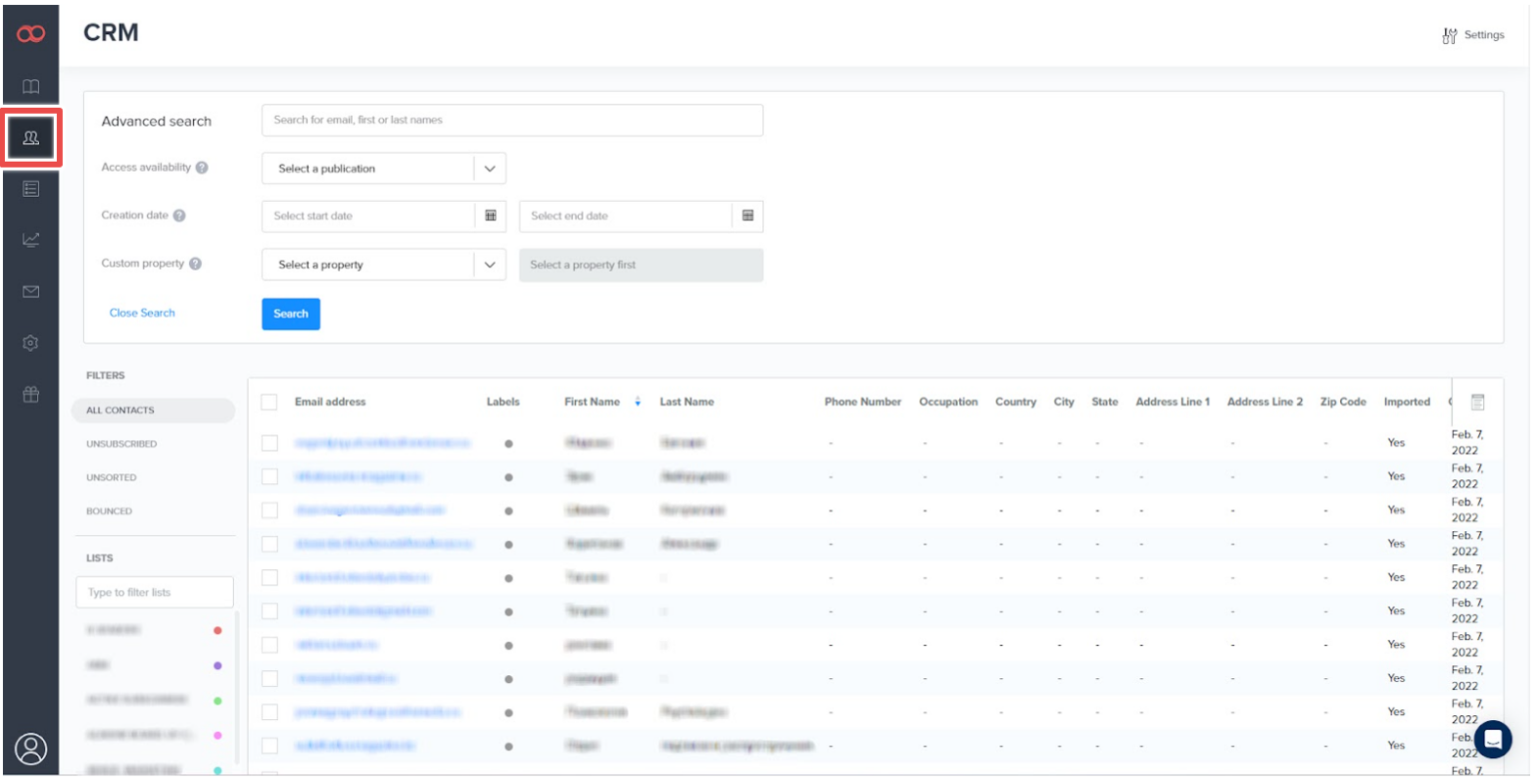Open the Select a property dropdown
This screenshot has width=1535, height=778.
point(383,264)
